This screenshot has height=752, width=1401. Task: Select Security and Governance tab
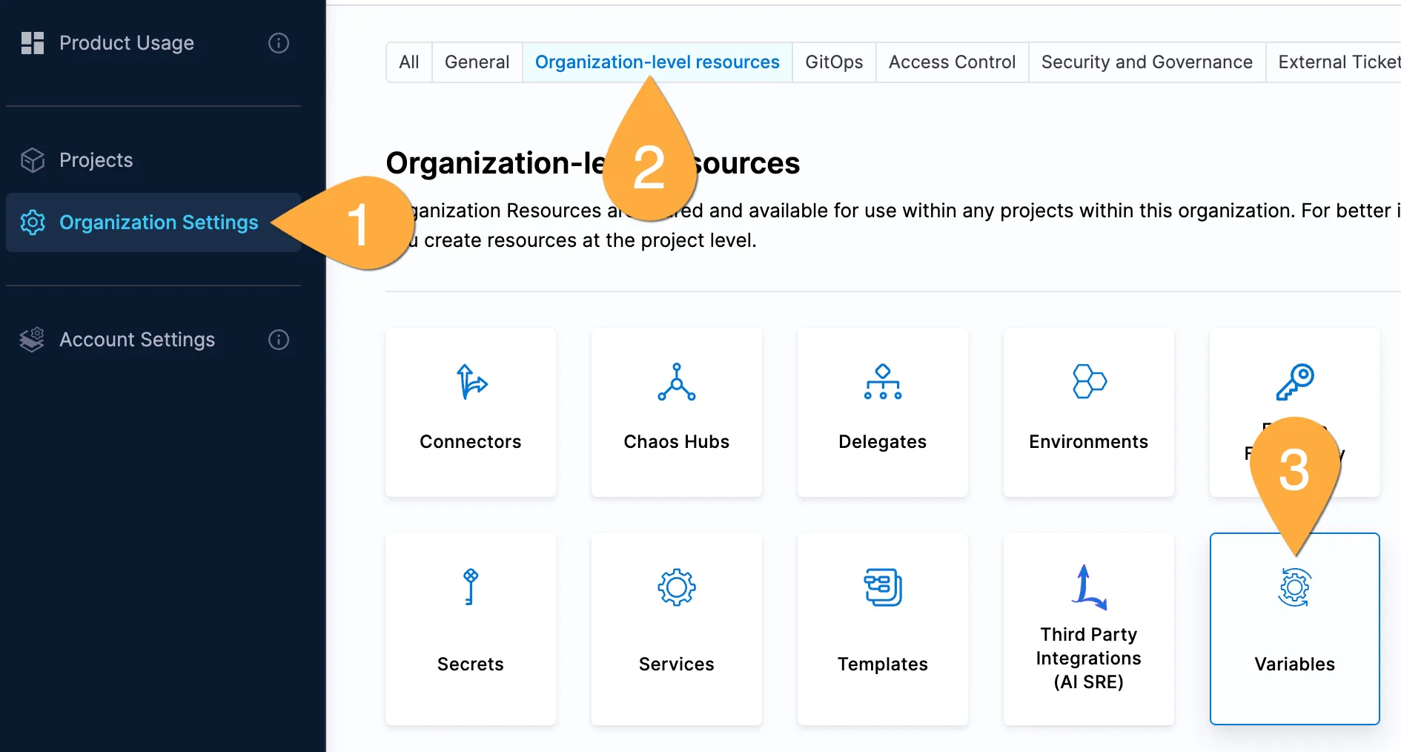click(x=1146, y=62)
